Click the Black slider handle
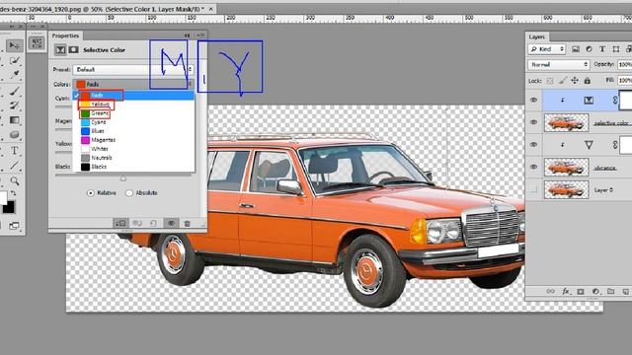 [x=122, y=177]
